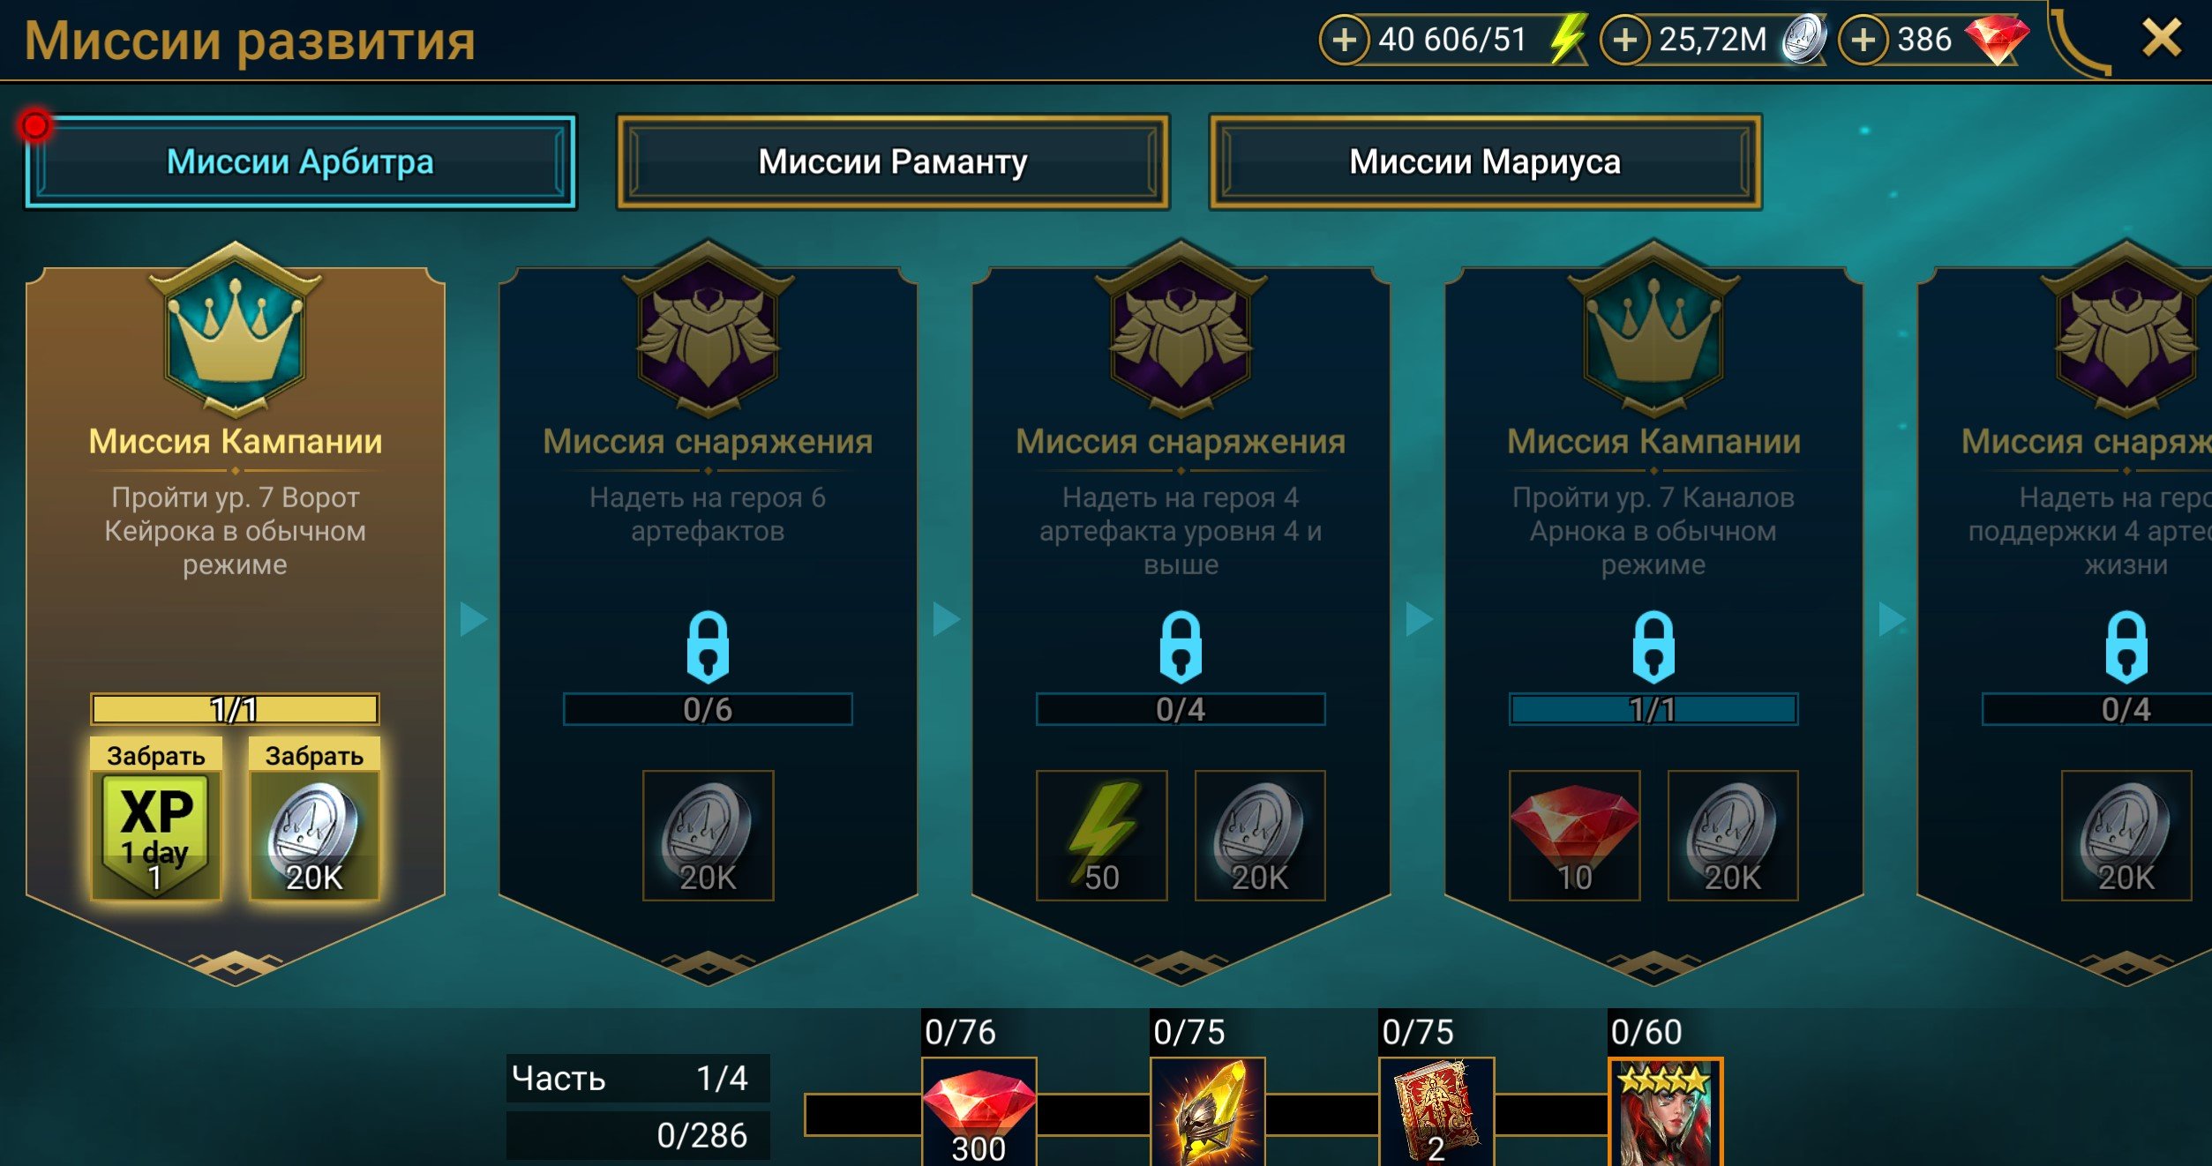Click the completed 1/1 yellow progress bar
The width and height of the screenshot is (2212, 1166).
(235, 709)
